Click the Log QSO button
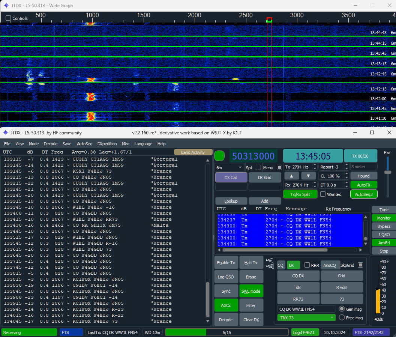This screenshot has width=396, height=337. coord(226,277)
